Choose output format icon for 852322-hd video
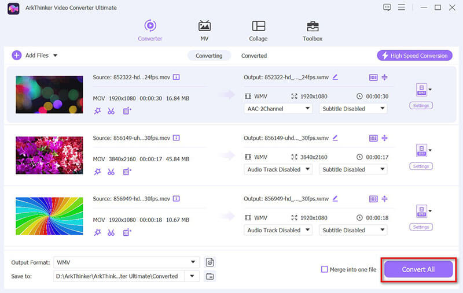Screen dimensions: 463x293 coord(422,90)
